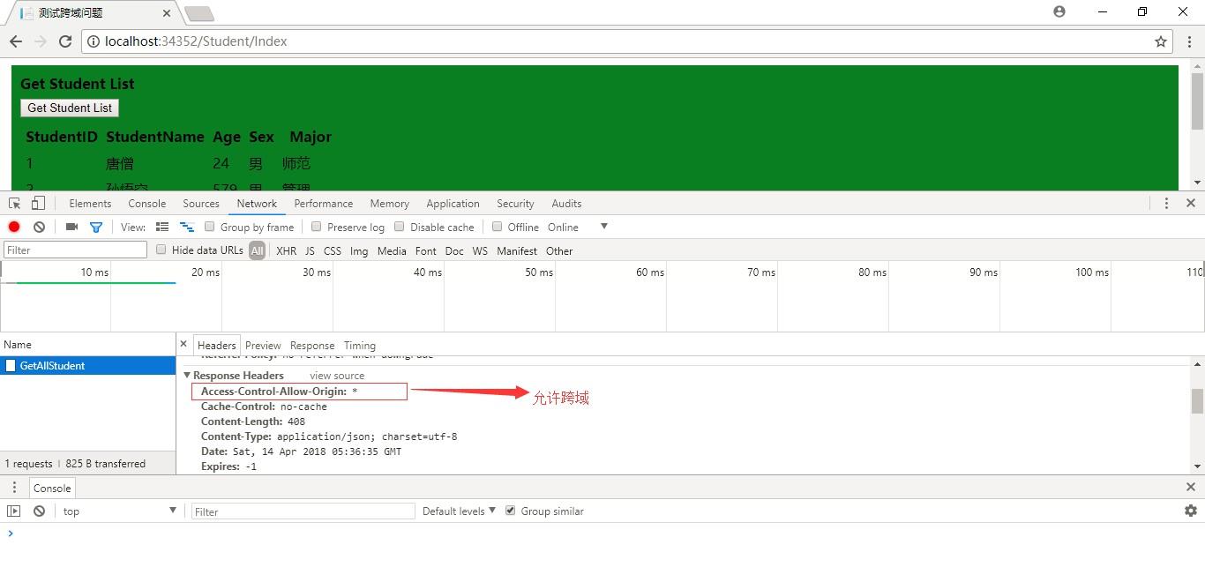
Task: Open Chrome three-dot menu
Action: [x=1189, y=41]
